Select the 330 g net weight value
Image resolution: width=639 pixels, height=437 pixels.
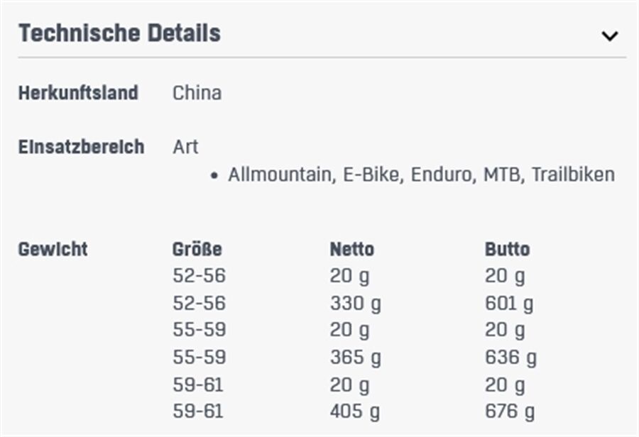point(355,304)
